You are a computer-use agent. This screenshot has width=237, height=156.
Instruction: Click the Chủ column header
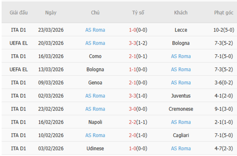95,12
